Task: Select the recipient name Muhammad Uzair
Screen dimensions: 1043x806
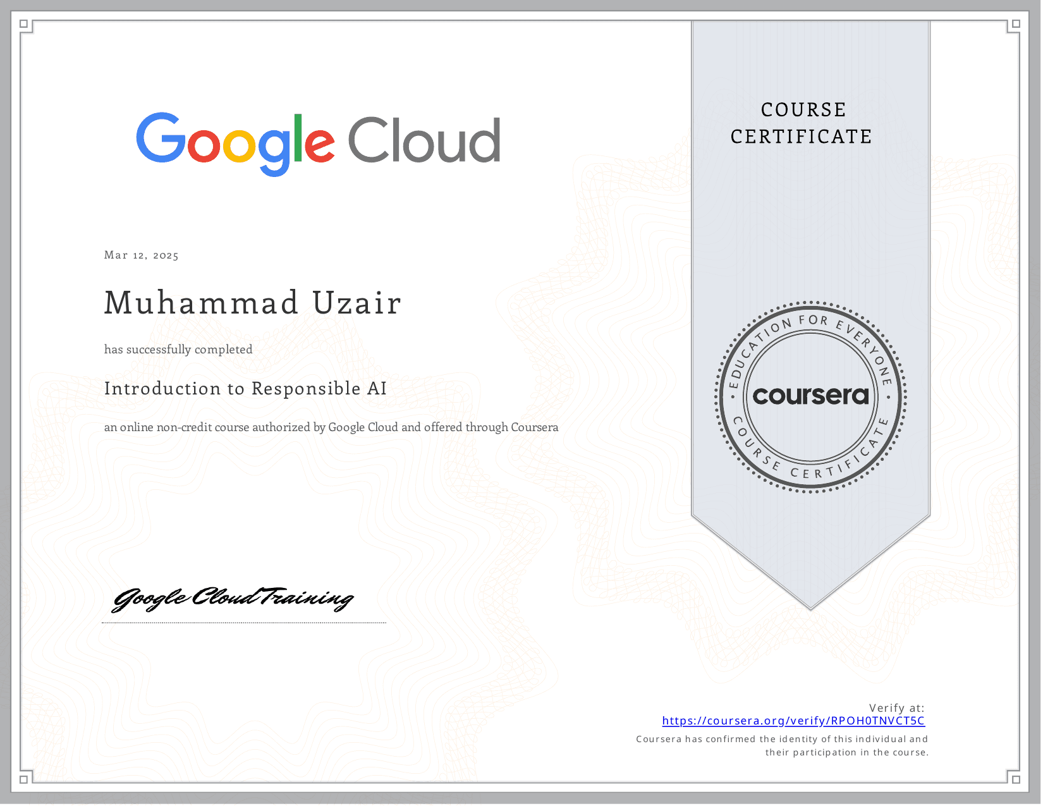Action: (x=253, y=303)
